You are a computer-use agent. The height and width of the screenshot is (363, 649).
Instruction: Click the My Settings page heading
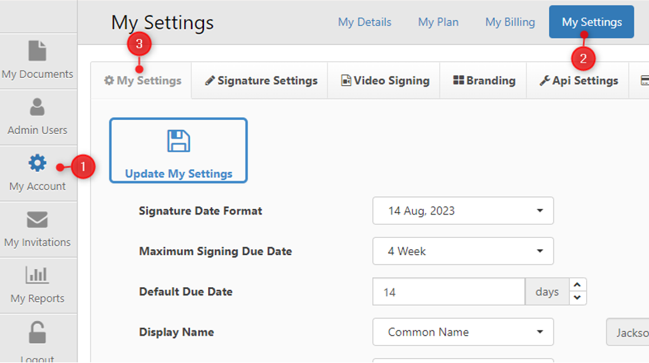click(162, 23)
